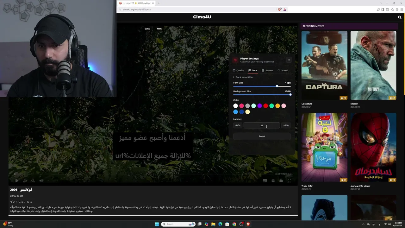This screenshot has height=228, width=405.
Task: Go back to subtitles list
Action: pos(243,77)
